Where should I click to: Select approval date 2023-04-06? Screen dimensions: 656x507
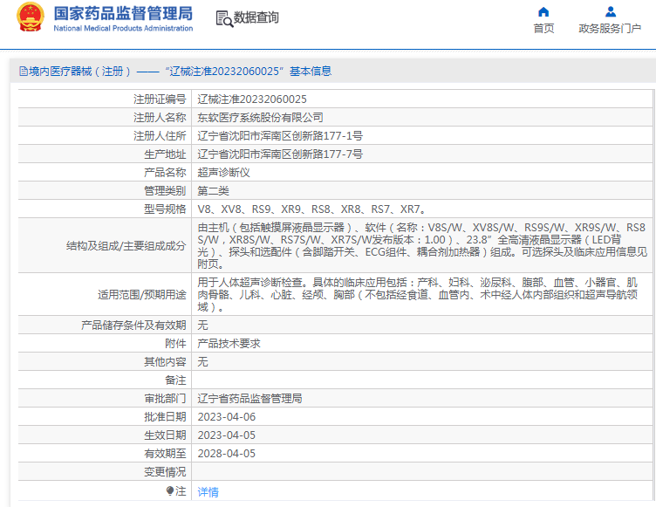point(226,417)
